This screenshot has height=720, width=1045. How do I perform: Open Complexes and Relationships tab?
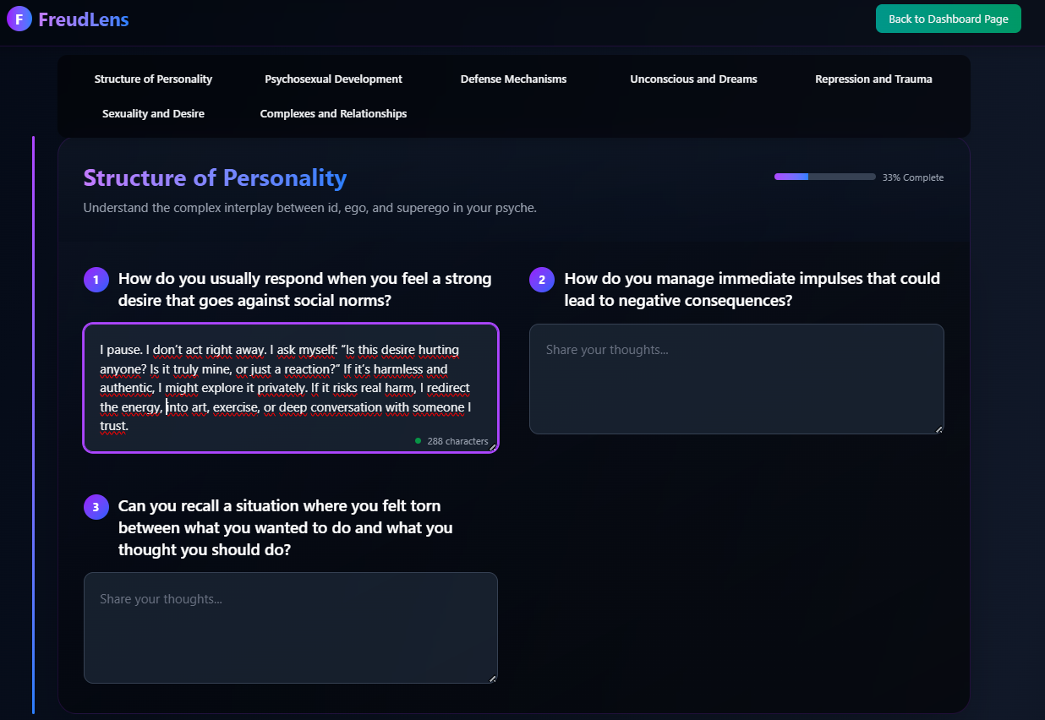click(333, 114)
